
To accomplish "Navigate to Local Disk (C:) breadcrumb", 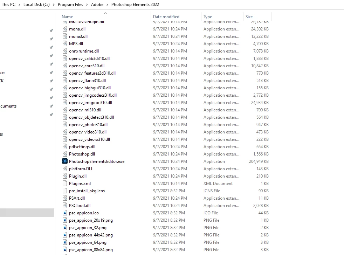I will coord(36,5).
